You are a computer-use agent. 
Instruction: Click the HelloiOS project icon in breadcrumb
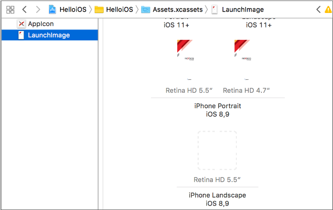coord(53,9)
